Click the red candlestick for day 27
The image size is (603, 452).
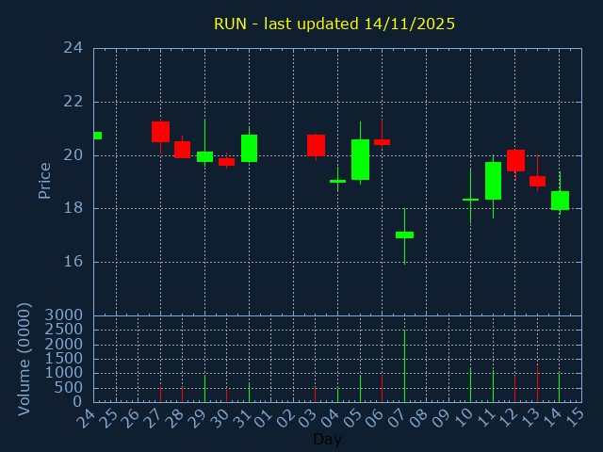[160, 132]
